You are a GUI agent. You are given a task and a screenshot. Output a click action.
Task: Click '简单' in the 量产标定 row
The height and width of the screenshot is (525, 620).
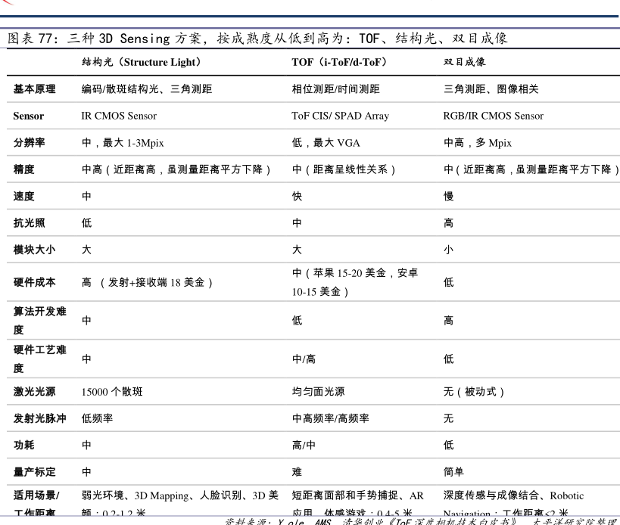[453, 472]
